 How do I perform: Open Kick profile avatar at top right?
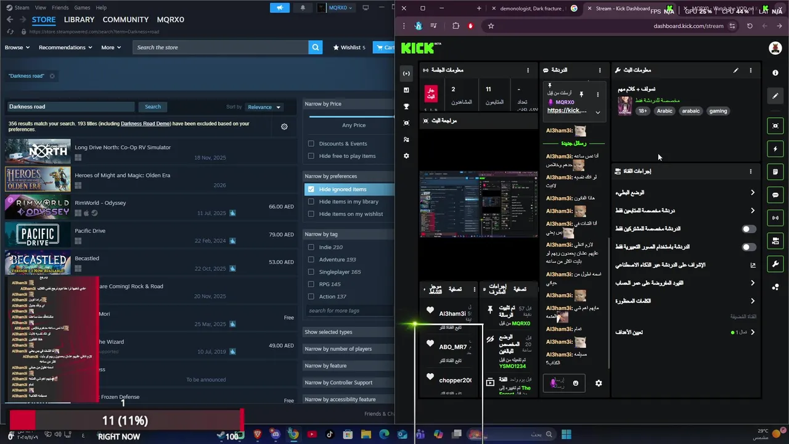[775, 48]
